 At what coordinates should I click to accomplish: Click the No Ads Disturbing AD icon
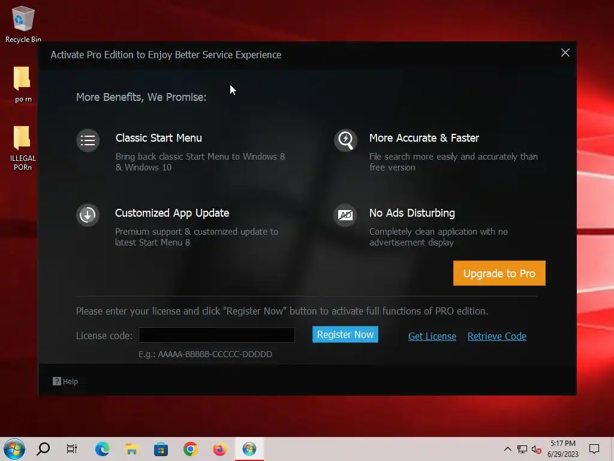point(345,215)
